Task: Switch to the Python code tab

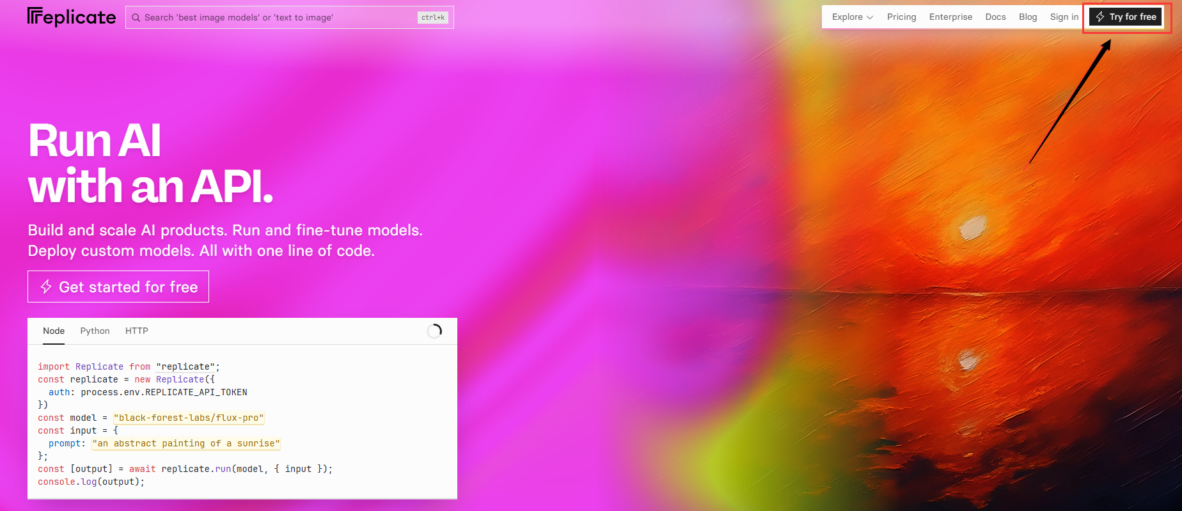Action: click(95, 331)
